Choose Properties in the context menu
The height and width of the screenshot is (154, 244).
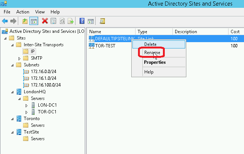(x=159, y=62)
